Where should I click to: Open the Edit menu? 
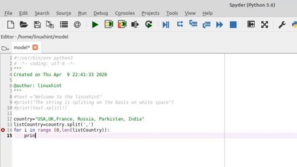(24, 13)
